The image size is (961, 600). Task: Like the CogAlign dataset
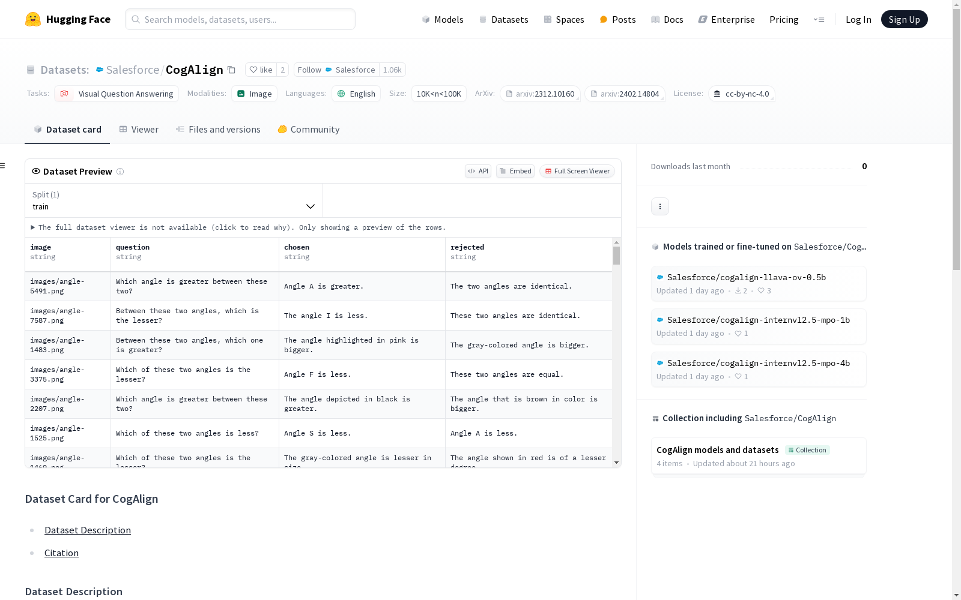click(x=261, y=70)
